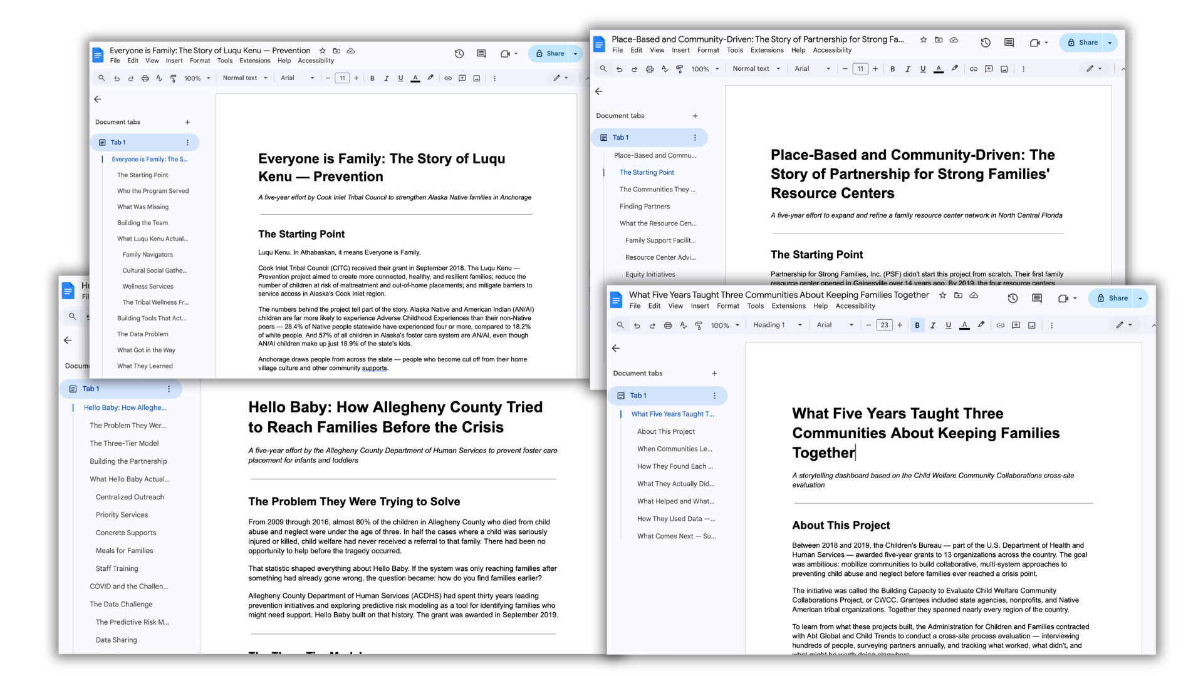Image resolution: width=1203 pixels, height=676 pixels.
Task: Click print icon in Place-Based document toolbar
Action: point(649,69)
